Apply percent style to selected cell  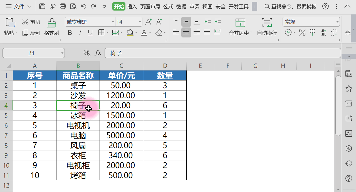click(x=302, y=32)
